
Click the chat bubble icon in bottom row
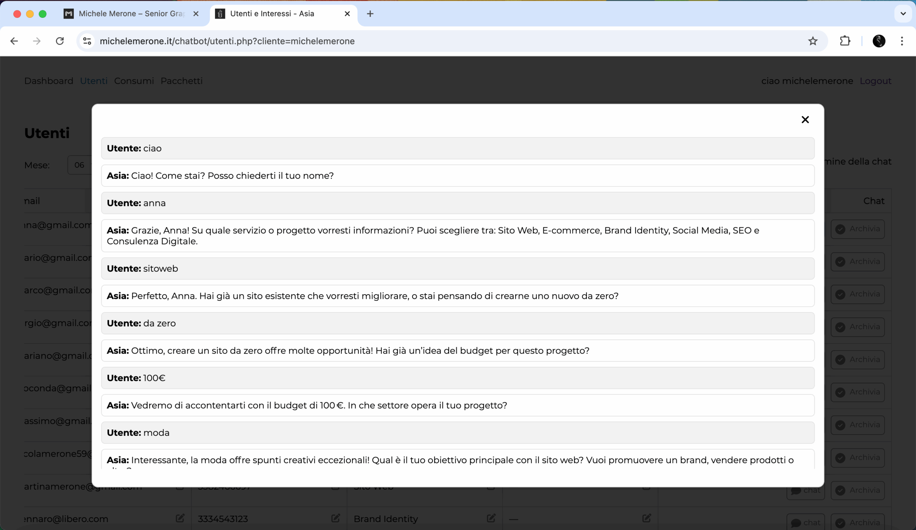click(x=796, y=523)
